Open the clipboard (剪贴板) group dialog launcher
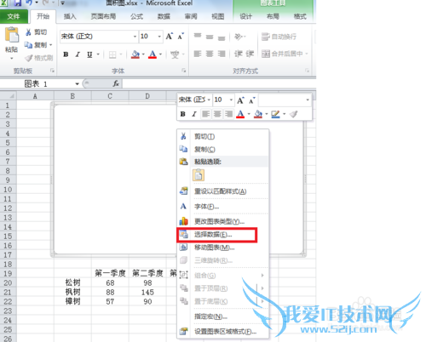The height and width of the screenshot is (342, 426). [x=52, y=71]
